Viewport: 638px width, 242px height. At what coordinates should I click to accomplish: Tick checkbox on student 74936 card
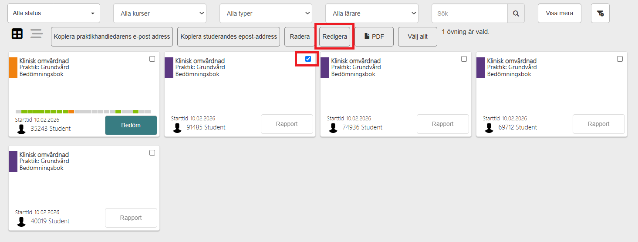[x=464, y=59]
